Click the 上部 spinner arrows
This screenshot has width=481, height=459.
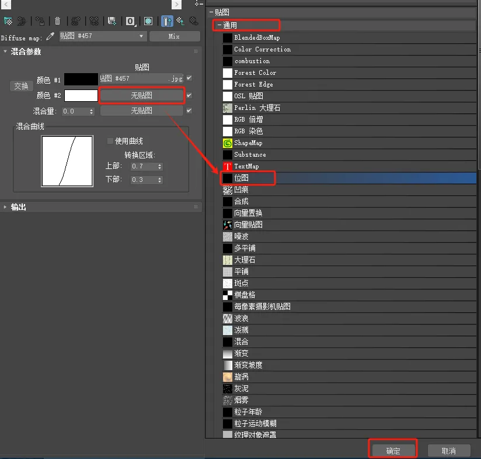click(x=159, y=166)
